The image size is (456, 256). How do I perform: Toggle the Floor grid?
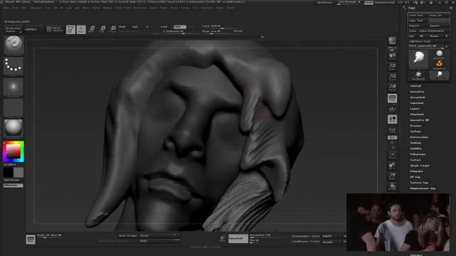tap(392, 109)
